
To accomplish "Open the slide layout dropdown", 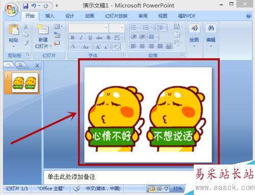I will coord(58,27).
